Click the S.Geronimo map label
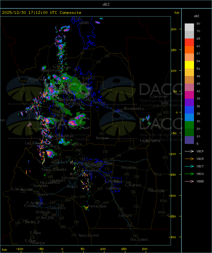 [158, 96]
